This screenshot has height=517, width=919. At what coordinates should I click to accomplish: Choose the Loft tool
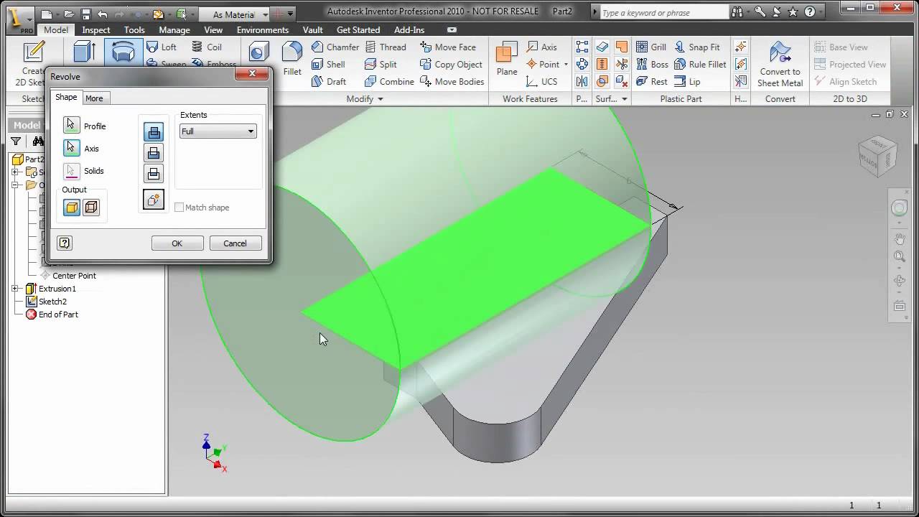(x=162, y=47)
